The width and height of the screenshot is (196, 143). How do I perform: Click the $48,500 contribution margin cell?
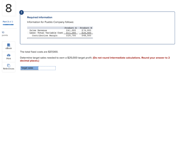click(86, 36)
